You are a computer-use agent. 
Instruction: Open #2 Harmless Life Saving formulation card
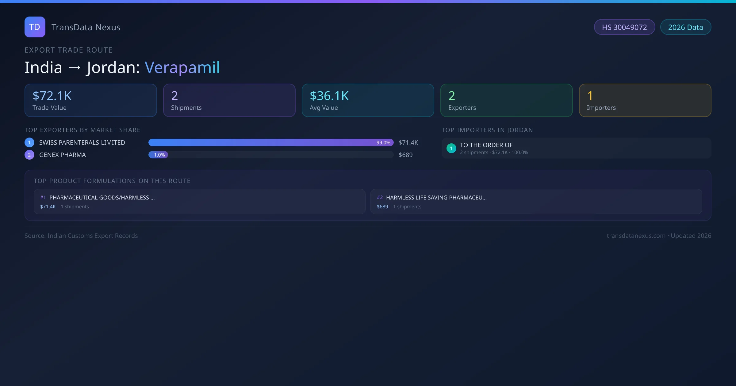pos(536,202)
